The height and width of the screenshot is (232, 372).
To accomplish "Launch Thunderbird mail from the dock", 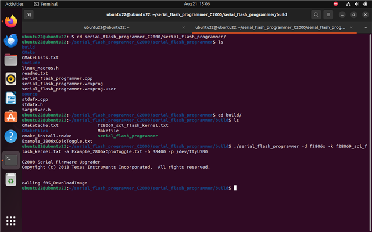I will (x=11, y=41).
